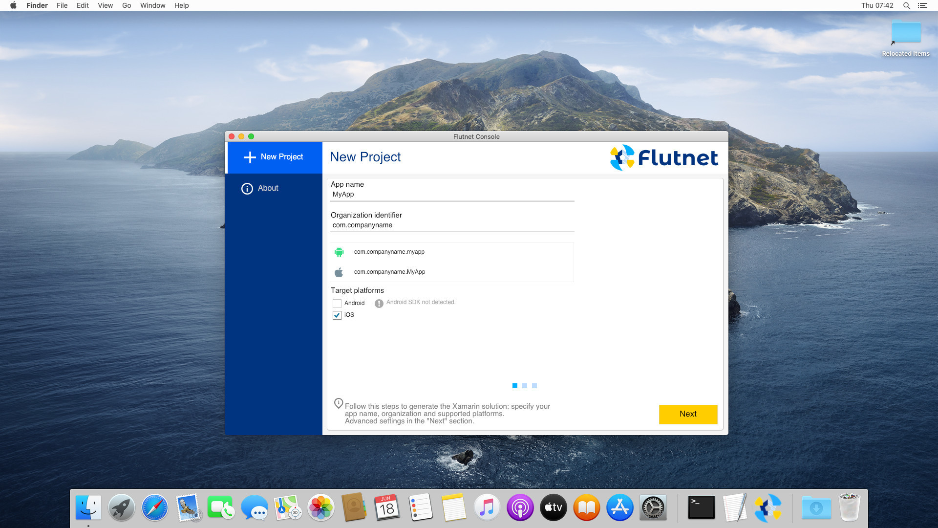This screenshot has height=528, width=938.
Task: Open the File menu in menu bar
Action: pos(62,5)
